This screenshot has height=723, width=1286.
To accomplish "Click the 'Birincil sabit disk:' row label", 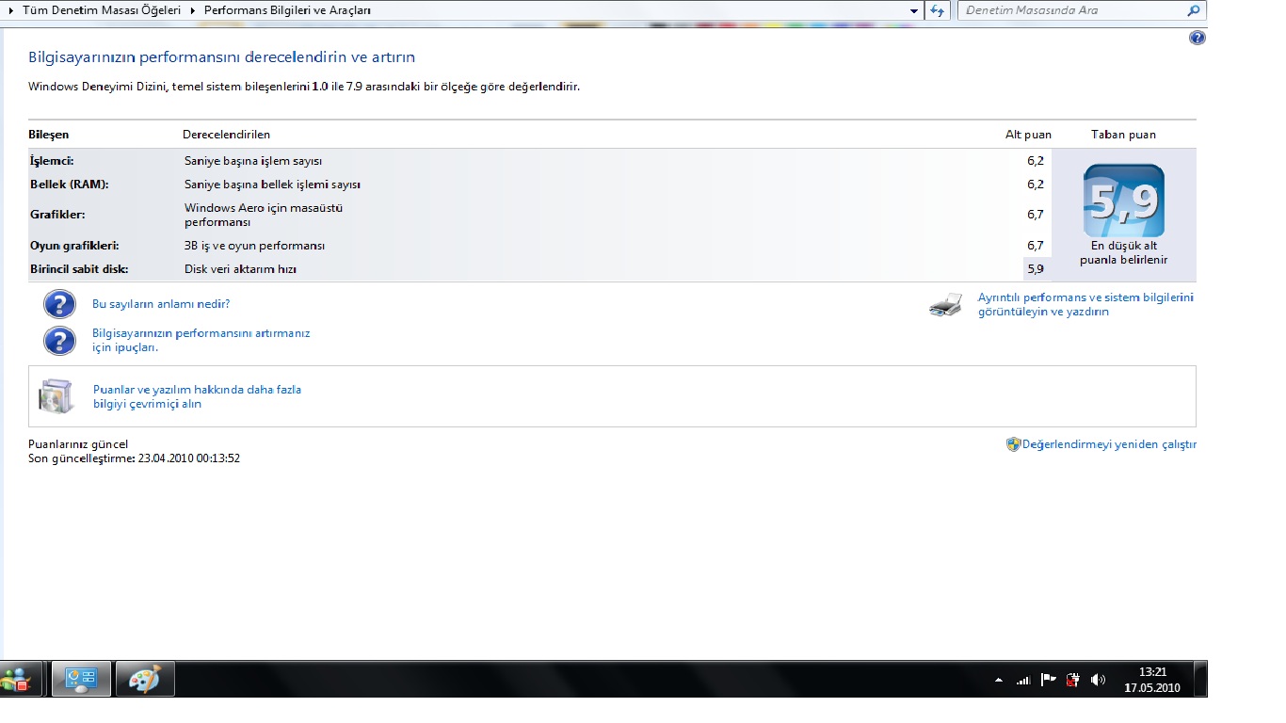I will coord(79,269).
